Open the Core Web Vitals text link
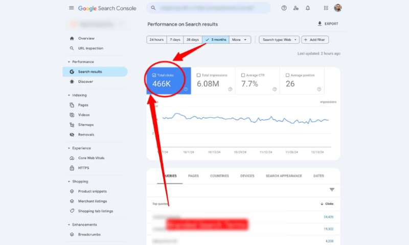 [92, 158]
